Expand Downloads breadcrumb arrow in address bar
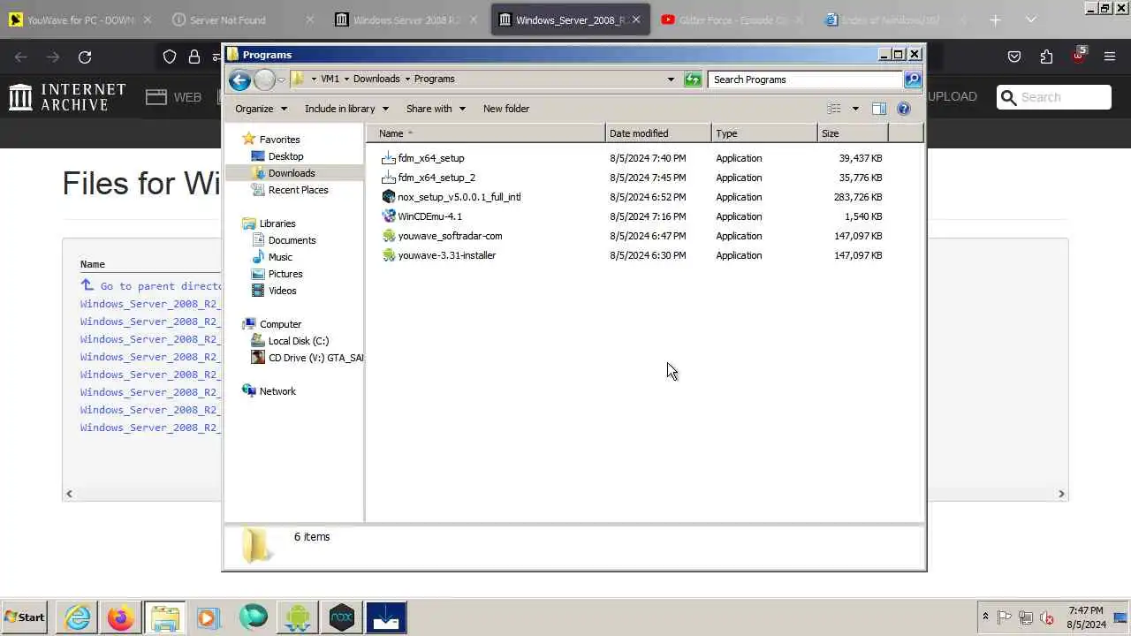The width and height of the screenshot is (1131, 636). pos(407,79)
